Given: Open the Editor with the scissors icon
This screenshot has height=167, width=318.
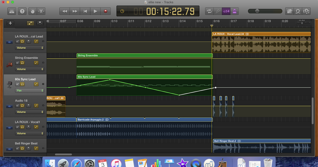Looking at the screenshot, I should (41, 11).
